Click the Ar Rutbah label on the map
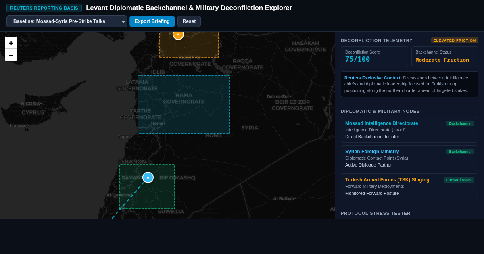Image resolution: width=484 pixels, height=254 pixels. [x=284, y=198]
